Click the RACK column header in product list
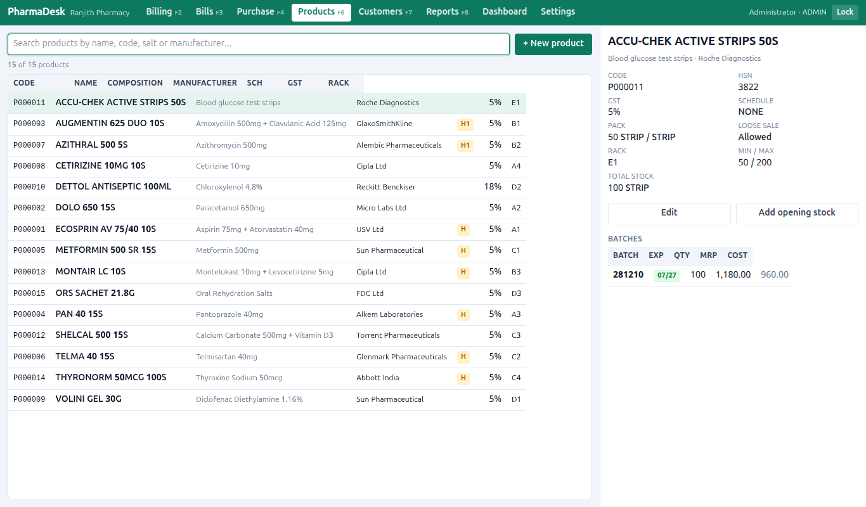The width and height of the screenshot is (866, 507). pos(339,83)
